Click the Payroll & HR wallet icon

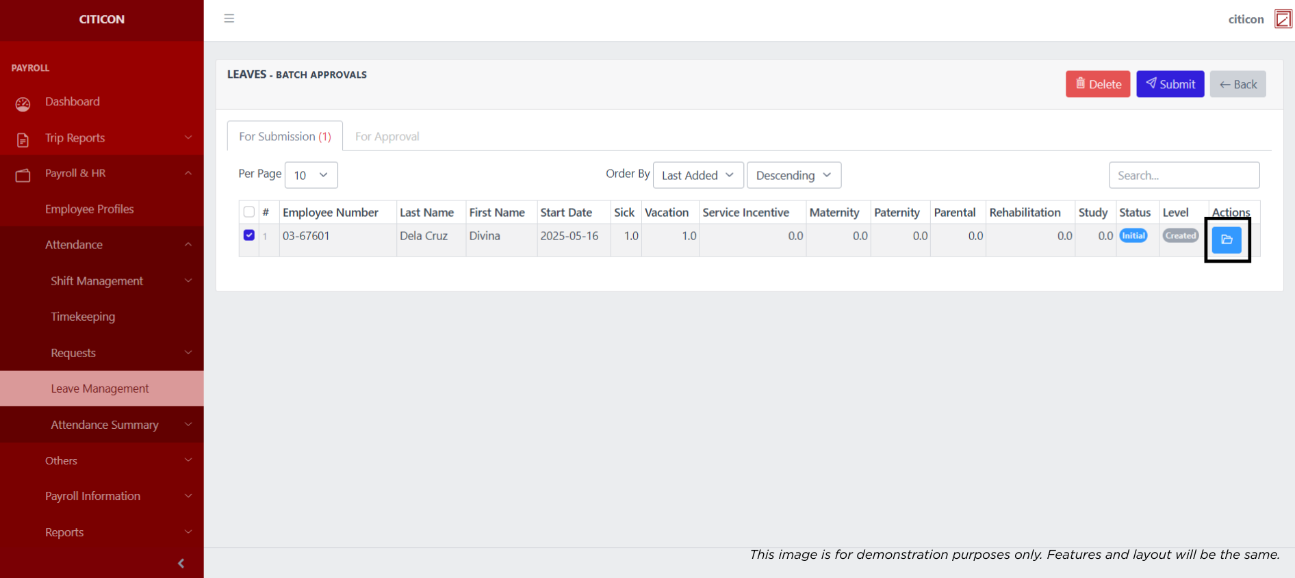pyautogui.click(x=23, y=175)
